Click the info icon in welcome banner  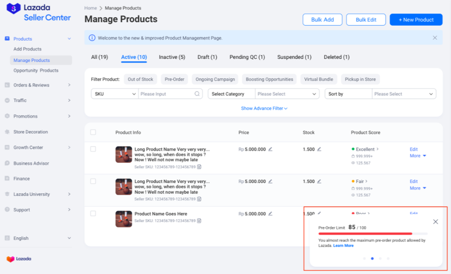pos(92,38)
